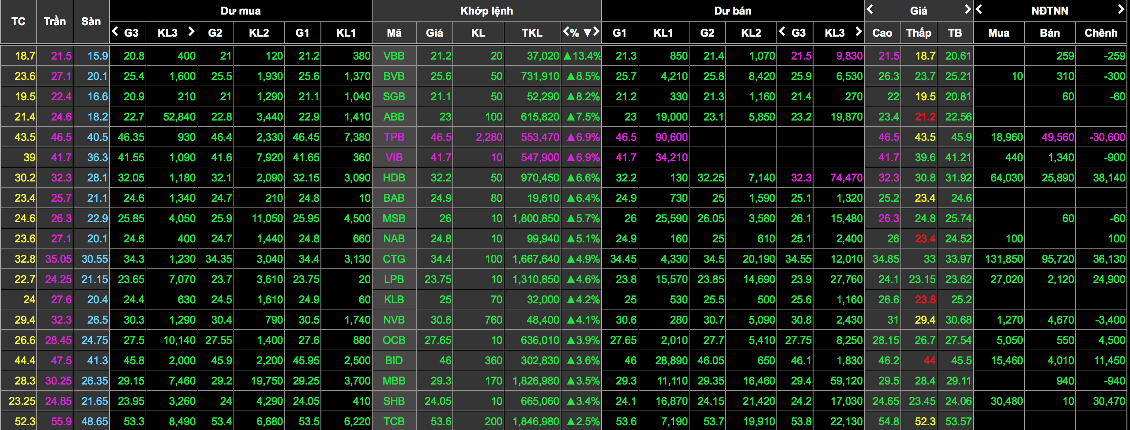Image resolution: width=1130 pixels, height=430 pixels.
Task: Click left arrow beside G3 under Dư mua
Action: point(115,31)
